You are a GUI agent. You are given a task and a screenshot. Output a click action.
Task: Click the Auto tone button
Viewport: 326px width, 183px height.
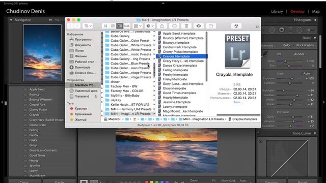click(x=307, y=73)
